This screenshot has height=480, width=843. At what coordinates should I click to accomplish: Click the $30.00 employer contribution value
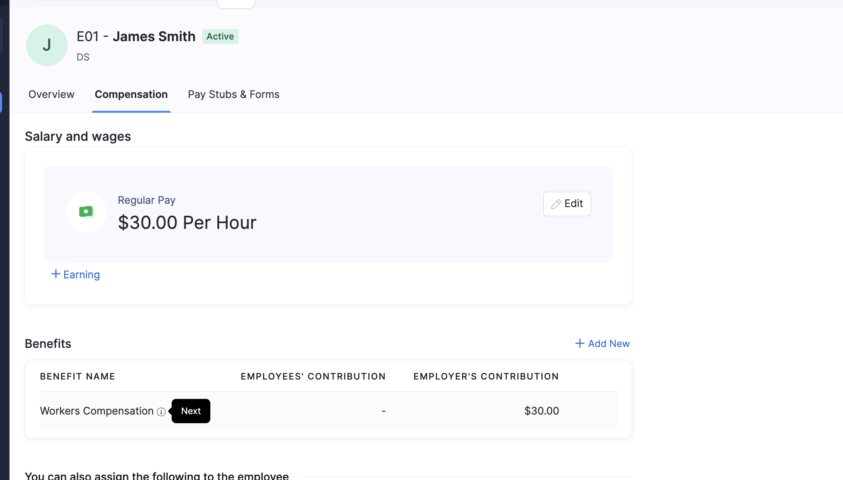tap(542, 411)
